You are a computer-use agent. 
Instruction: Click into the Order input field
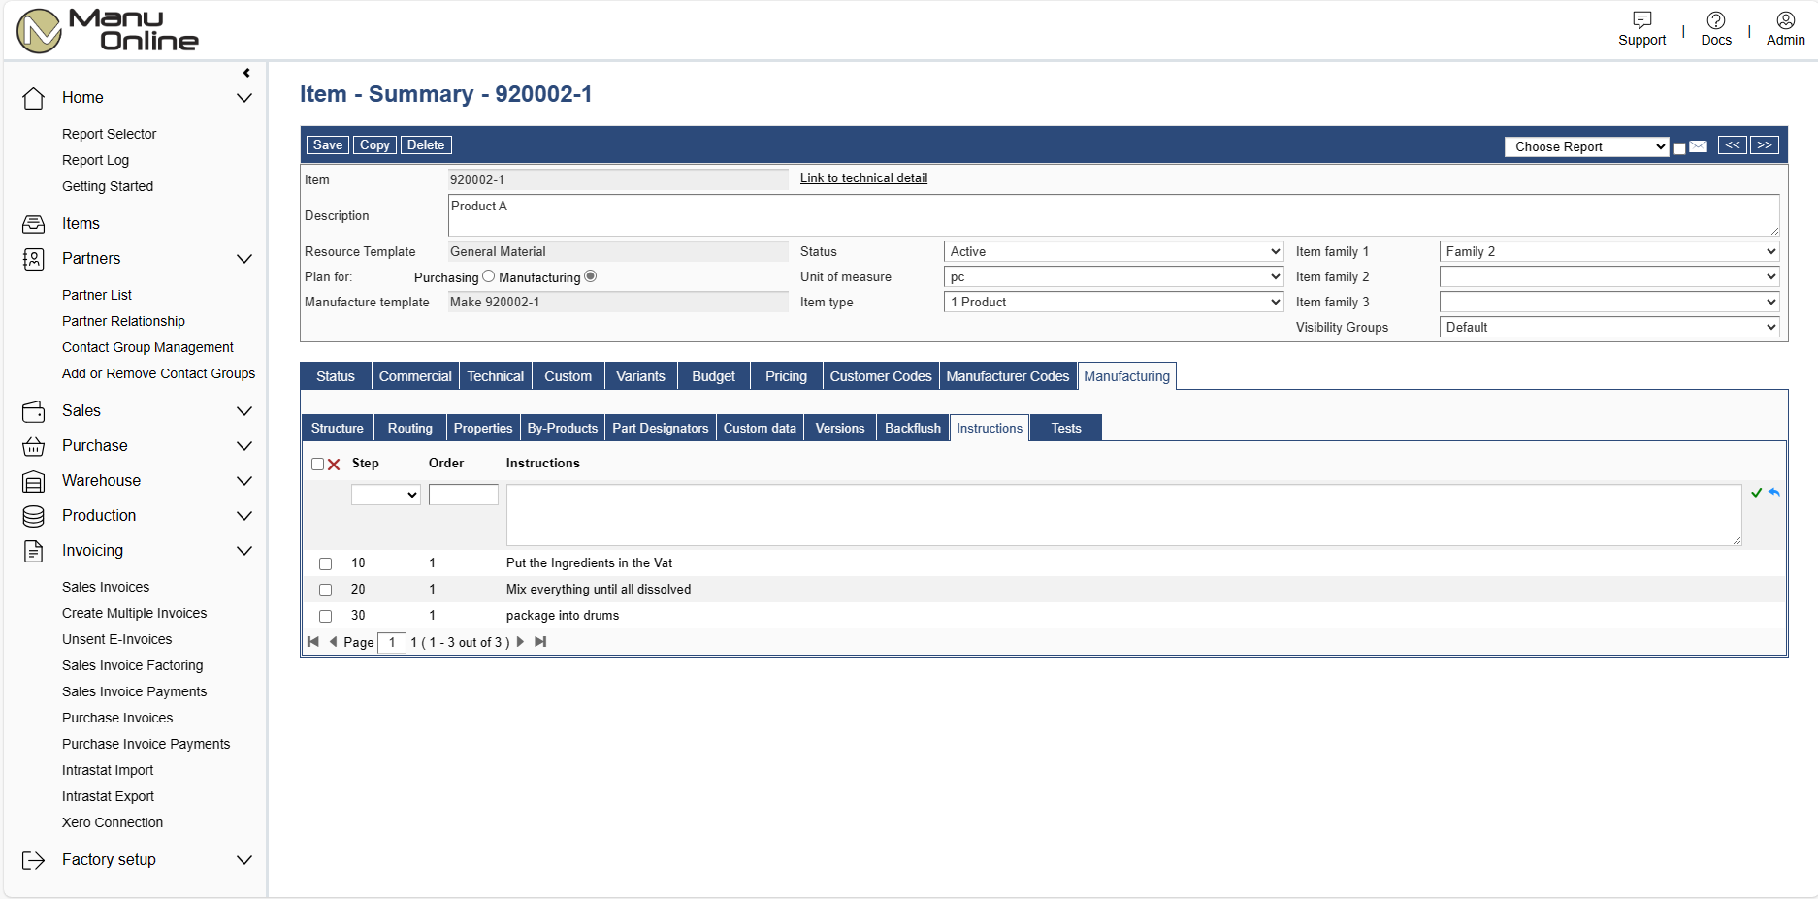pyautogui.click(x=463, y=495)
